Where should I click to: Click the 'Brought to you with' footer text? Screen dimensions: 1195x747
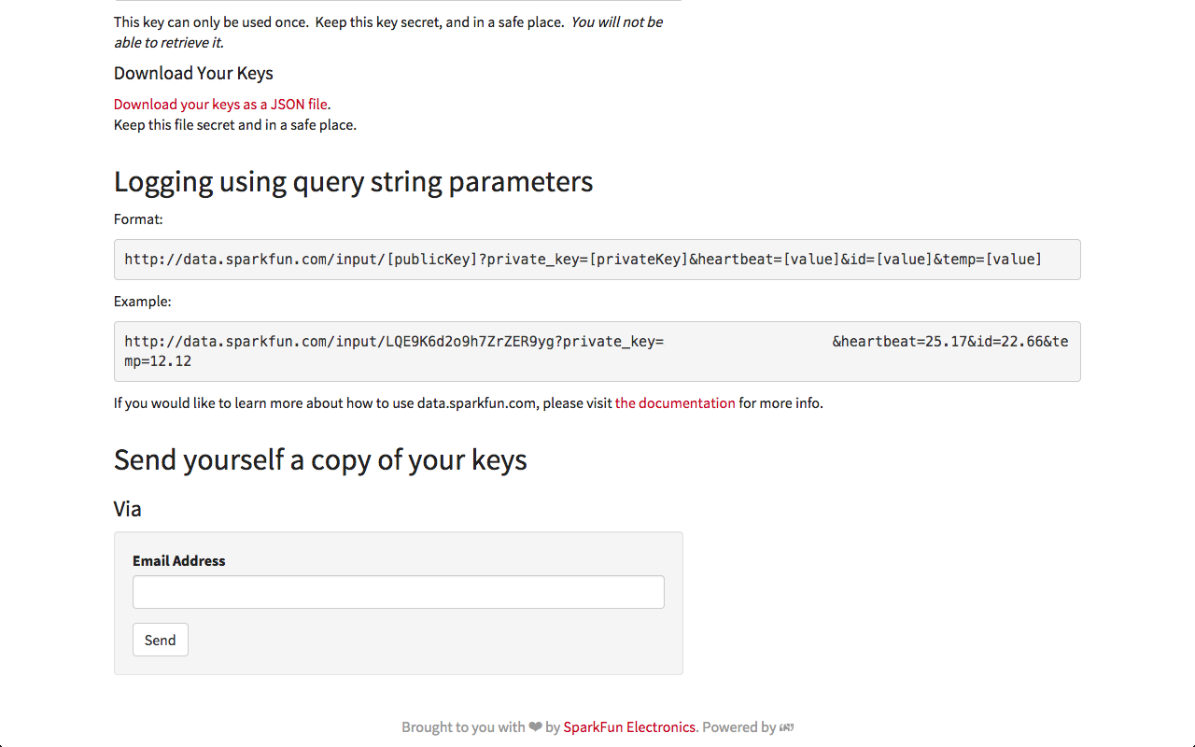pos(463,727)
